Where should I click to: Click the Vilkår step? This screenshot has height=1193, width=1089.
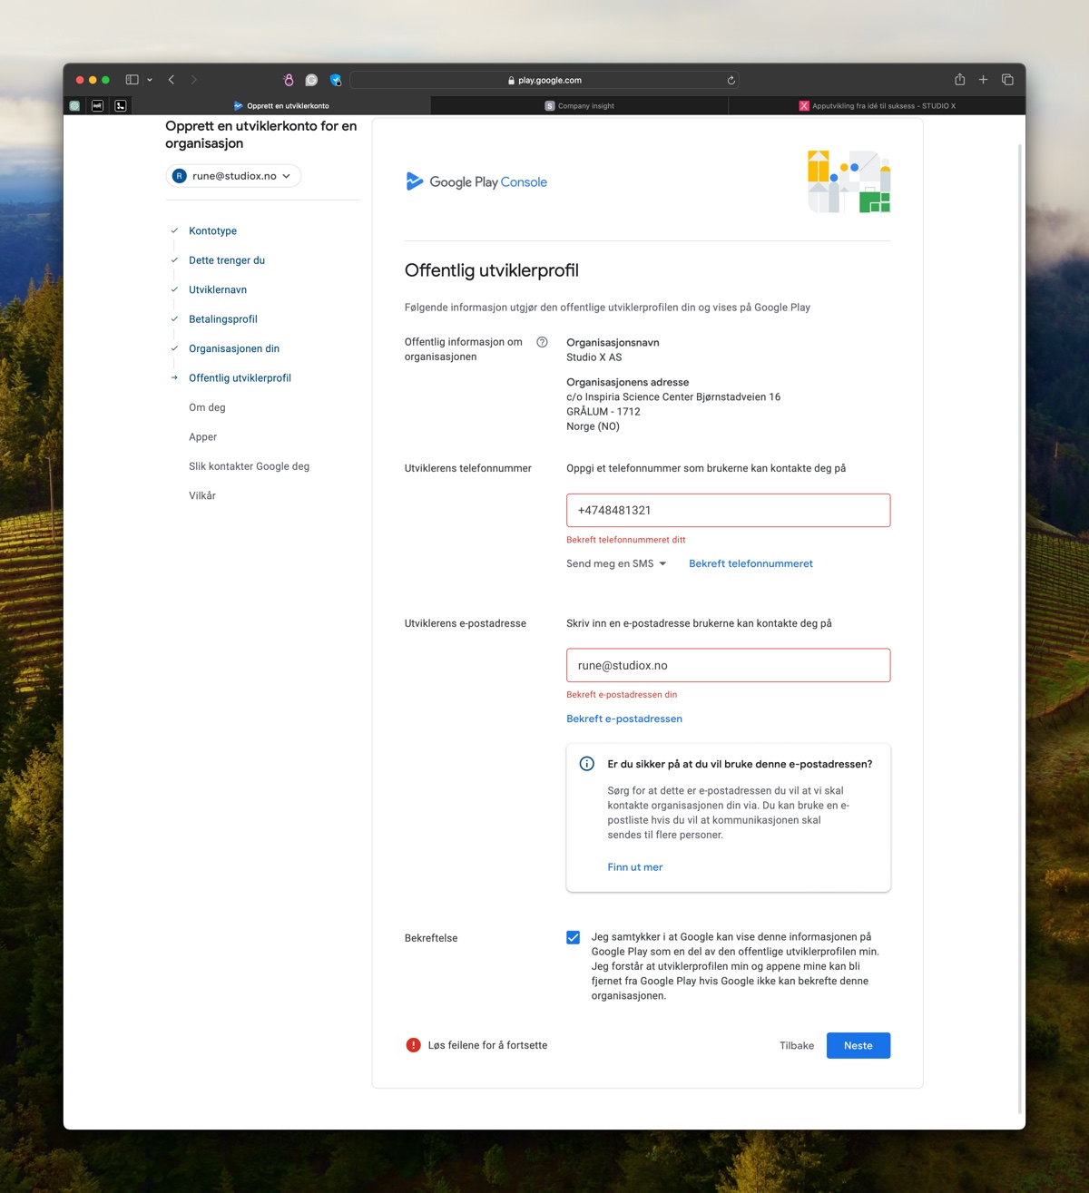pos(202,495)
